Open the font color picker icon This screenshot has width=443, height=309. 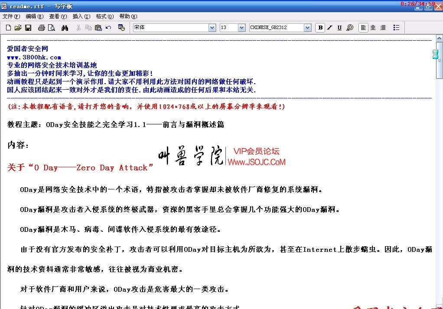pyautogui.click(x=349, y=27)
